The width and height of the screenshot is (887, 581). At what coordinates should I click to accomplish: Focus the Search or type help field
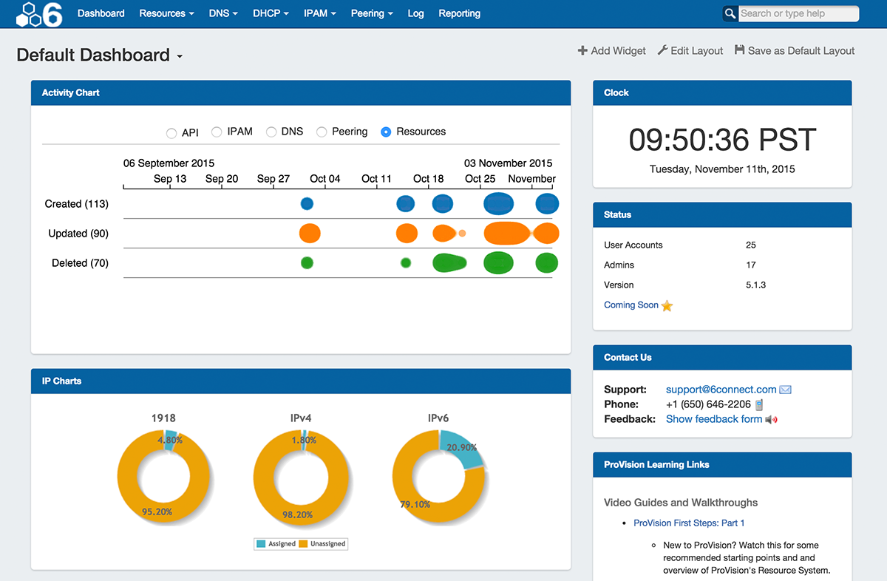point(798,13)
